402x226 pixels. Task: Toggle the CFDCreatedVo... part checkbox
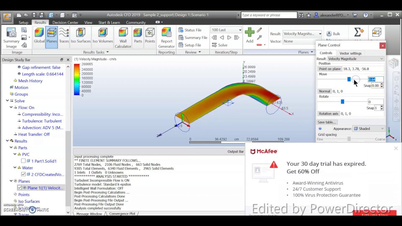(x=23, y=174)
